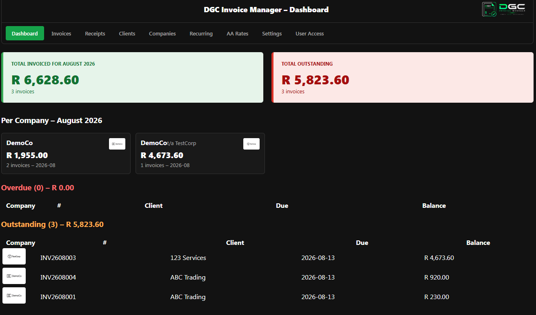Viewport: 536px width, 315px height.
Task: Open the Settings tab
Action: tap(272, 33)
